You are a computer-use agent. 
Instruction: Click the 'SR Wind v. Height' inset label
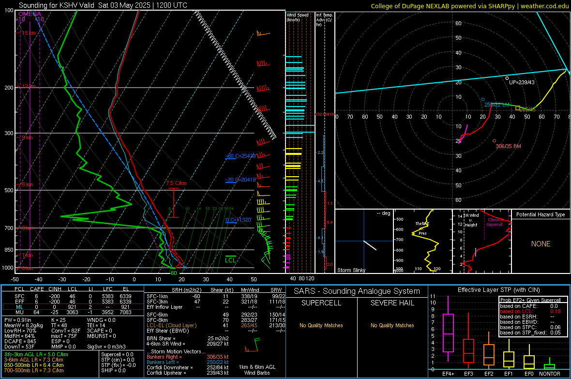coord(471,220)
